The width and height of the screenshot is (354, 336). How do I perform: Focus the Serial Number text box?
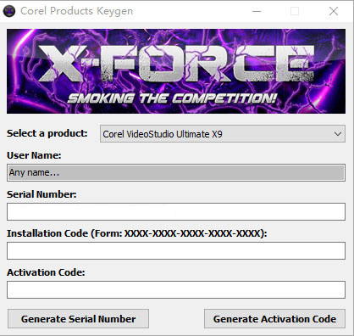(176, 211)
